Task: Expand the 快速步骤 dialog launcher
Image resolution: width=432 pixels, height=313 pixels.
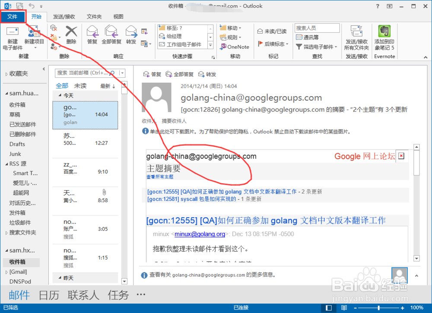Action: click(213, 57)
